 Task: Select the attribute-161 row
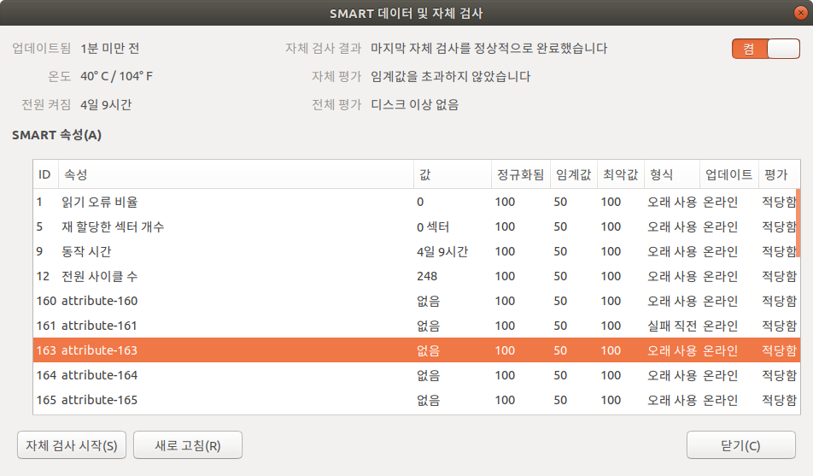click(417, 326)
